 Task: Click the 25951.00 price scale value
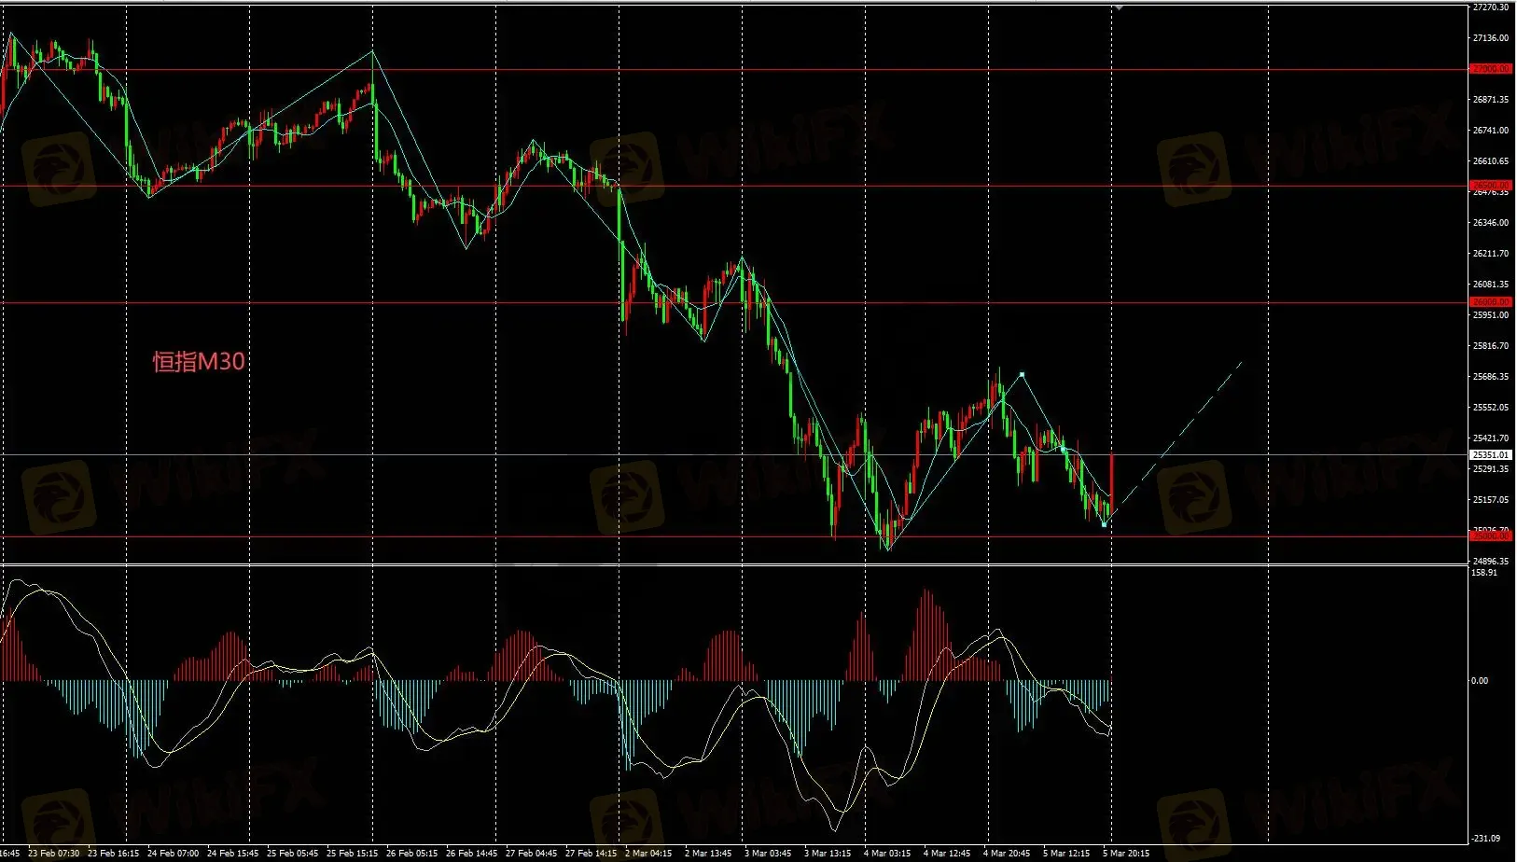pos(1490,315)
